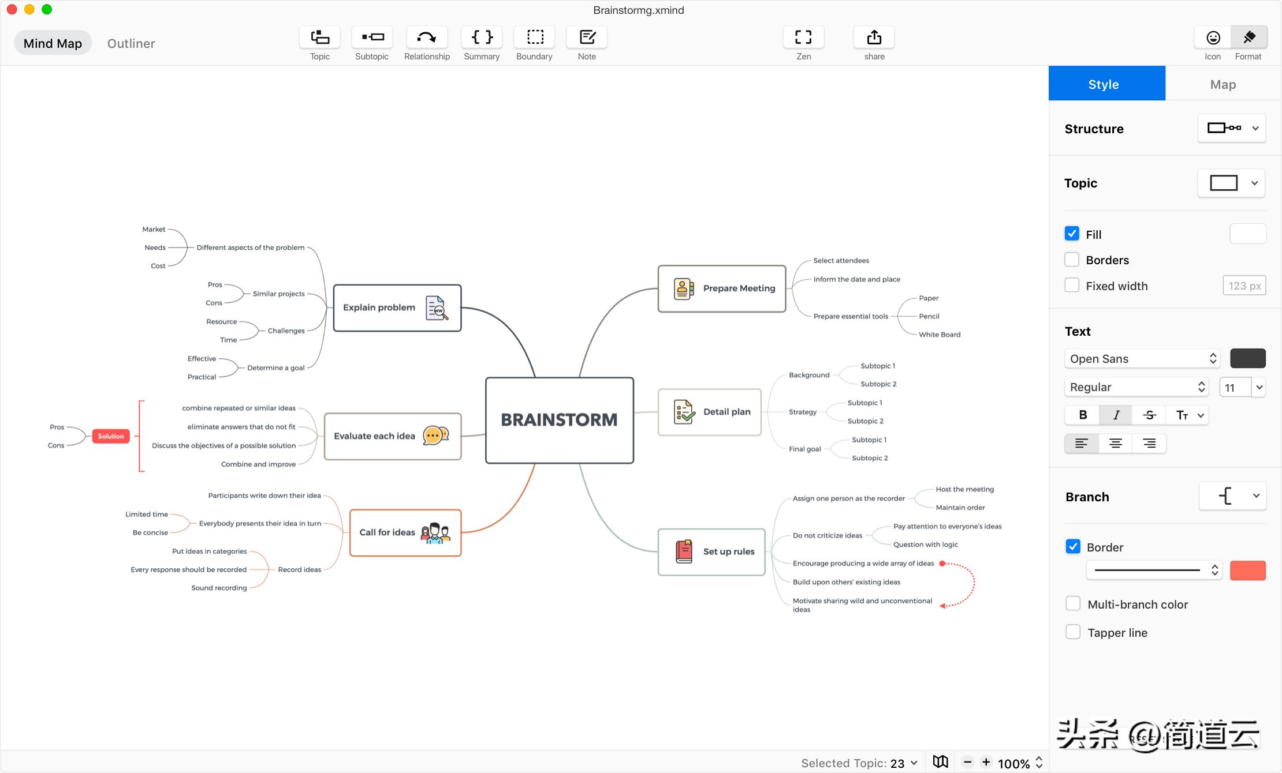Image resolution: width=1282 pixels, height=773 pixels.
Task: Click the share export icon
Action: tap(874, 37)
